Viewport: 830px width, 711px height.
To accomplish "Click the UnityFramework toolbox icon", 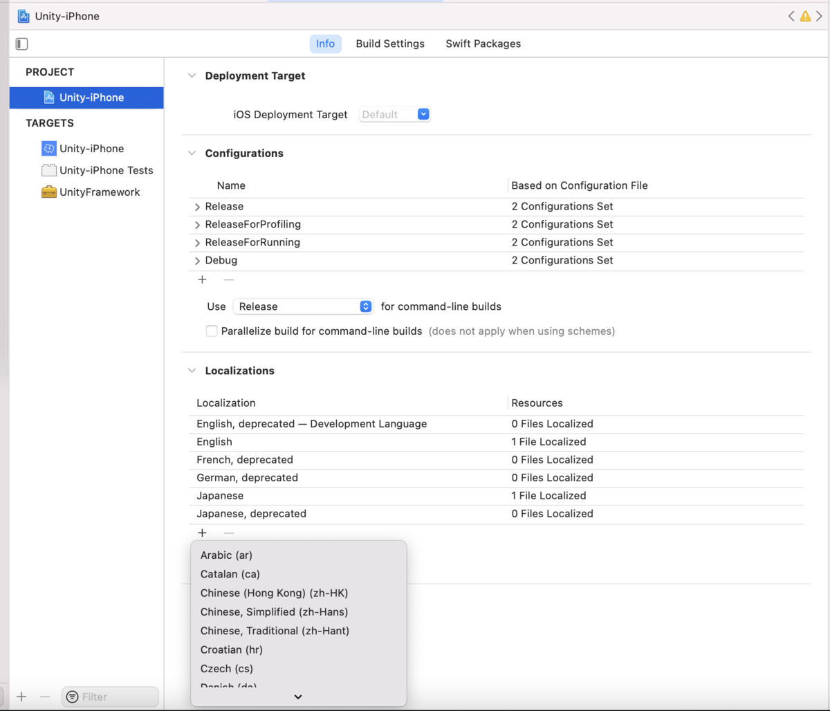I will click(x=48, y=192).
